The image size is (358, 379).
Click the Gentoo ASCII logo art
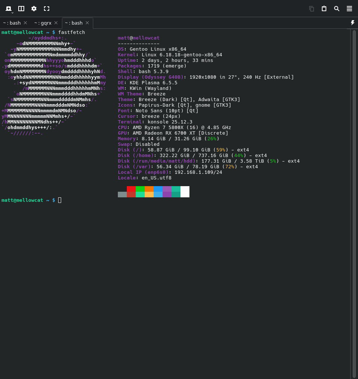coord(54,85)
